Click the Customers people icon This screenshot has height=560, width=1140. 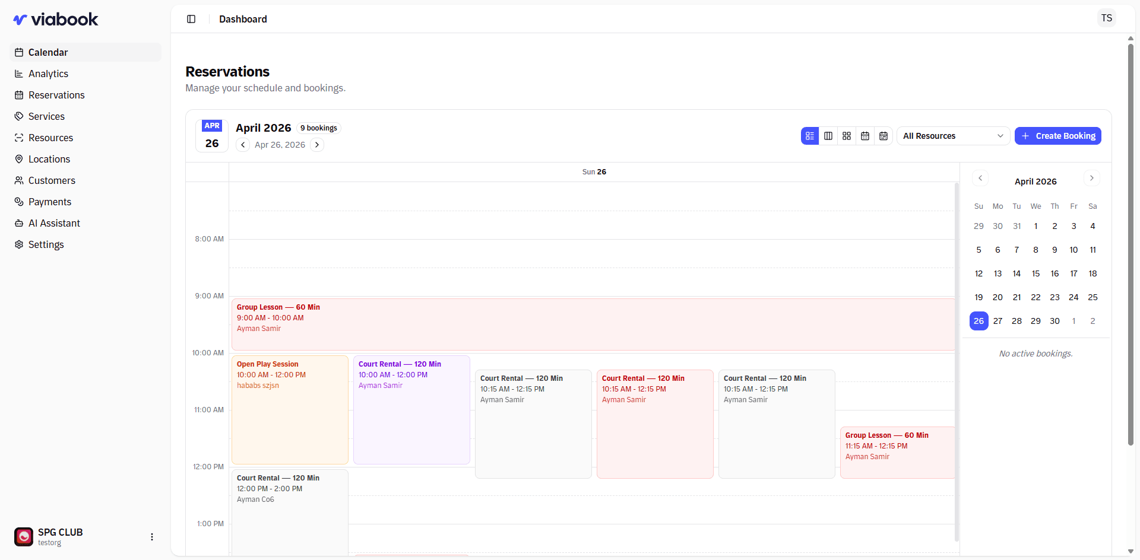click(19, 180)
